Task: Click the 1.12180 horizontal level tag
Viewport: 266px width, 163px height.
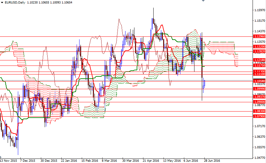Action: 259,60
